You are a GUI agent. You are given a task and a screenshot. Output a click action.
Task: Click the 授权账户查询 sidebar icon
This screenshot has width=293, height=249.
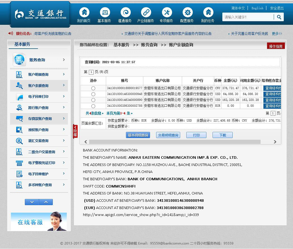(19, 130)
